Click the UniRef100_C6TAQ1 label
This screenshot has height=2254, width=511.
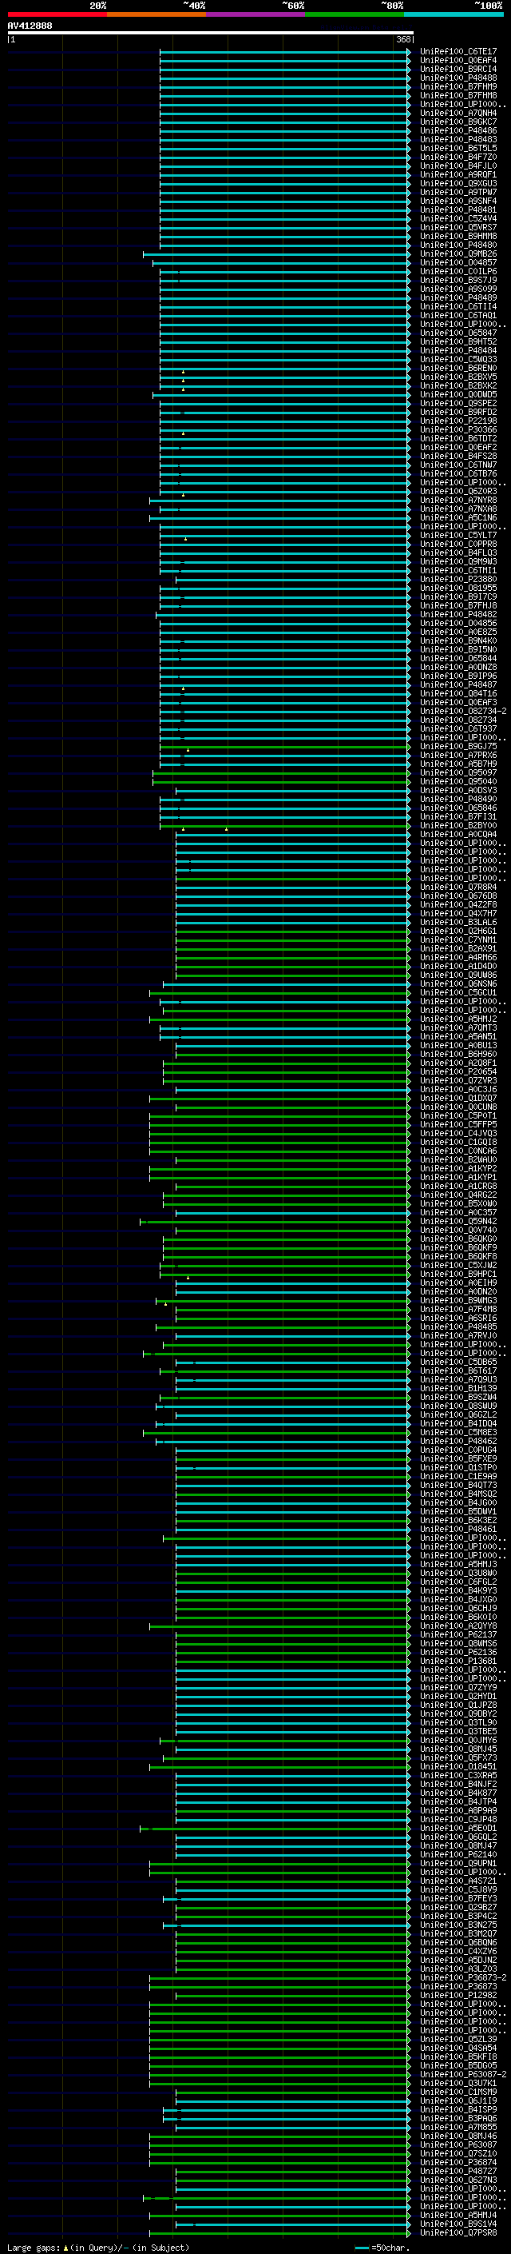pos(458,316)
